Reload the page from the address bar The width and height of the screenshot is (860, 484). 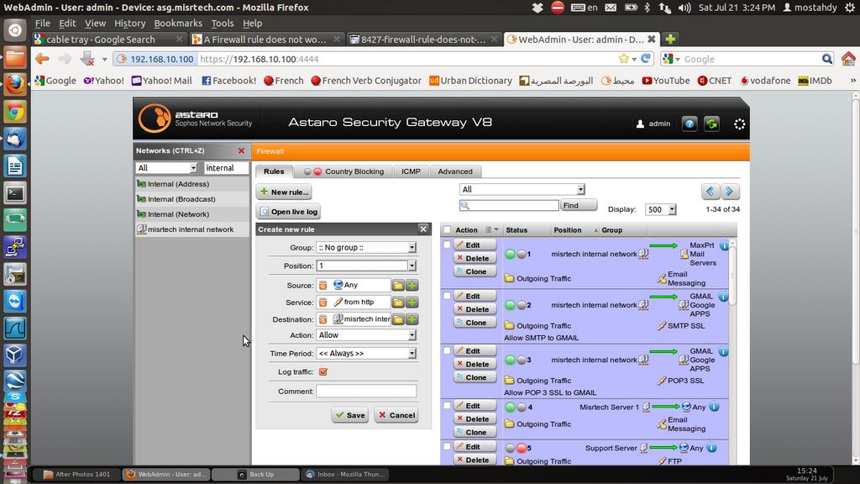[x=646, y=59]
